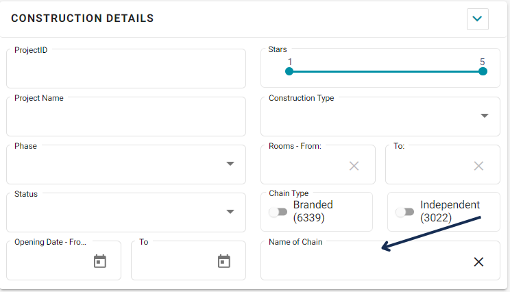
Task: Toggle the Independent chain type switch
Action: tap(404, 212)
